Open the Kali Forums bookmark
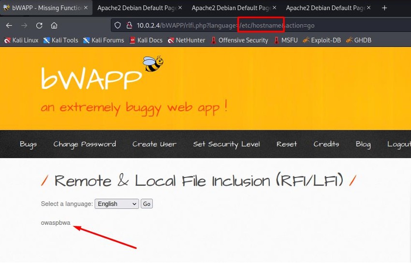411x264 pixels. [103, 40]
